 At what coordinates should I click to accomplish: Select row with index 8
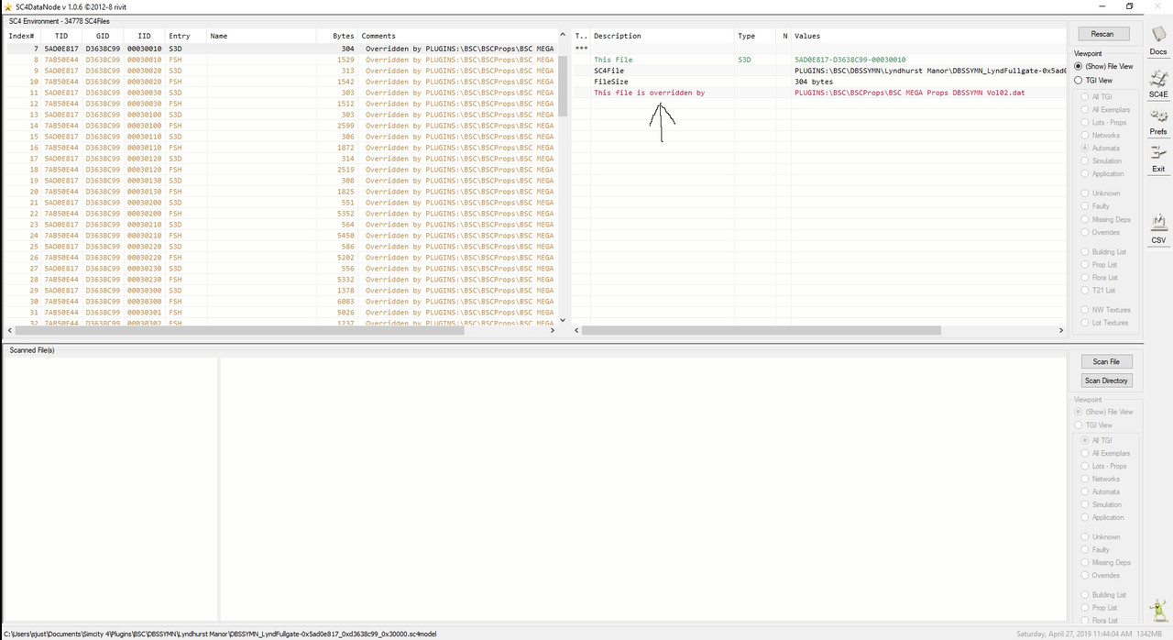click(280, 60)
